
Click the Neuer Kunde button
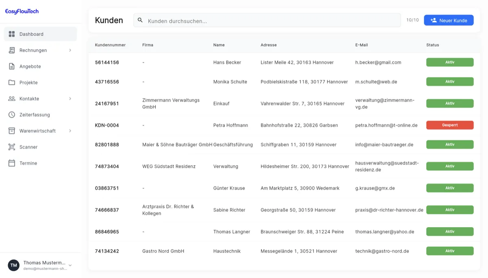pyautogui.click(x=449, y=20)
